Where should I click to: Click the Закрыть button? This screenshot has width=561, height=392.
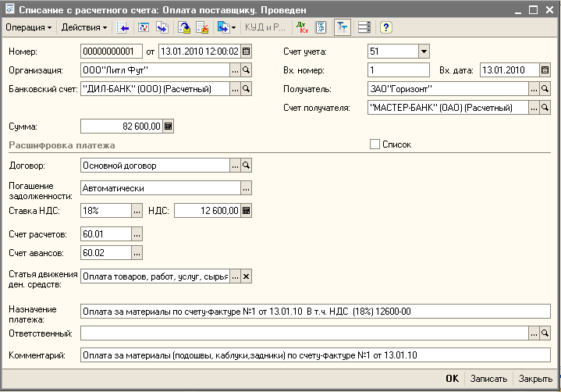point(535,379)
